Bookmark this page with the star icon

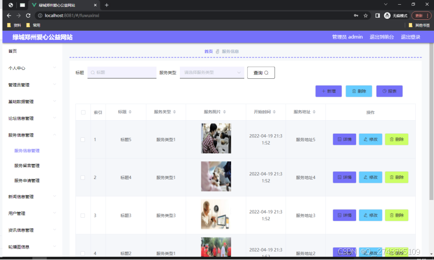pyautogui.click(x=366, y=16)
